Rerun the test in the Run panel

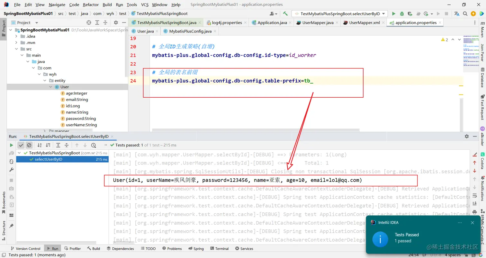coord(12,145)
